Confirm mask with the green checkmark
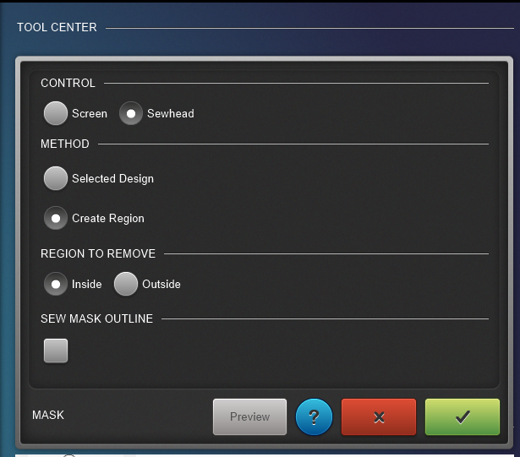 463,417
